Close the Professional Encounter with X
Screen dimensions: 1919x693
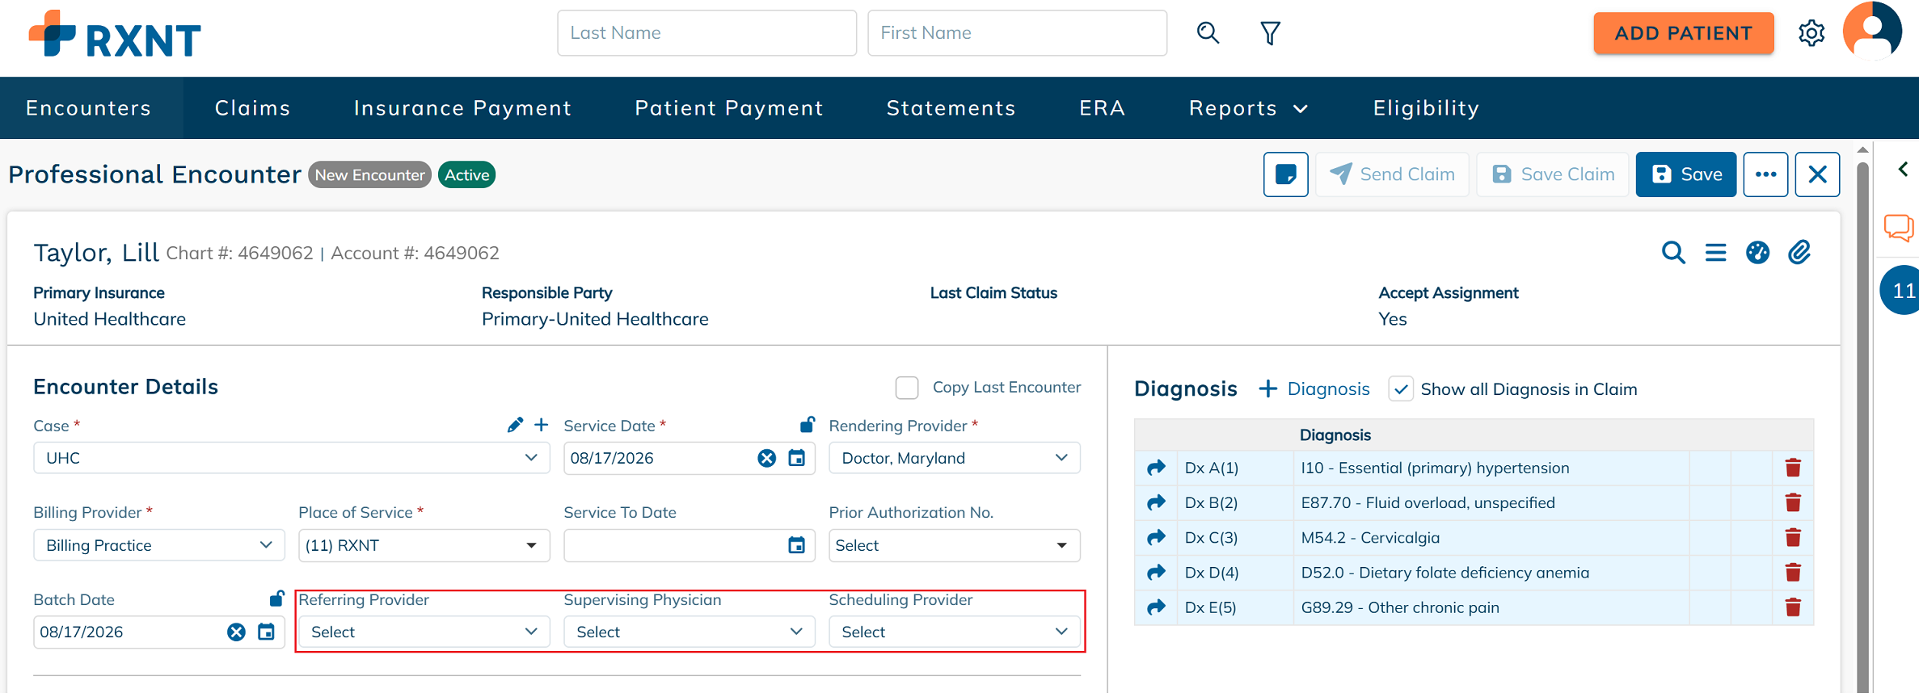tap(1817, 174)
